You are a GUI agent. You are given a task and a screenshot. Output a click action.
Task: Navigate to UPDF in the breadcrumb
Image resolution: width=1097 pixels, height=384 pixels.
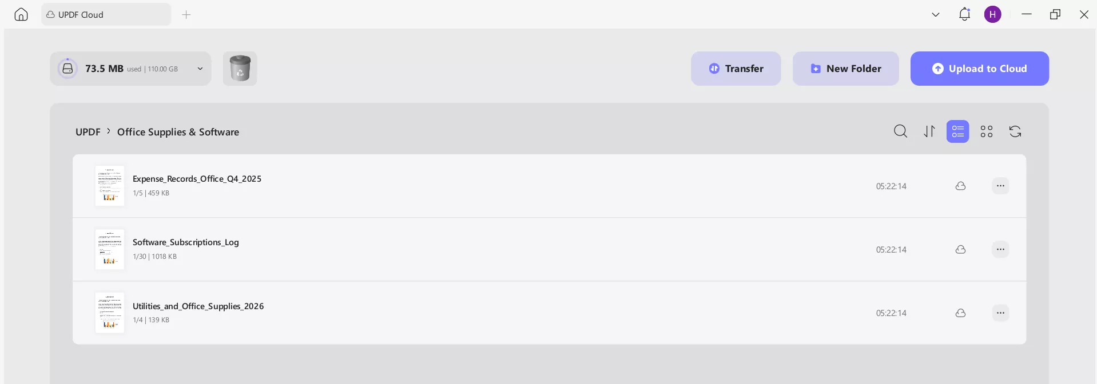[88, 132]
